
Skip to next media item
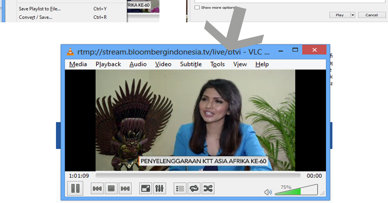coord(125,189)
